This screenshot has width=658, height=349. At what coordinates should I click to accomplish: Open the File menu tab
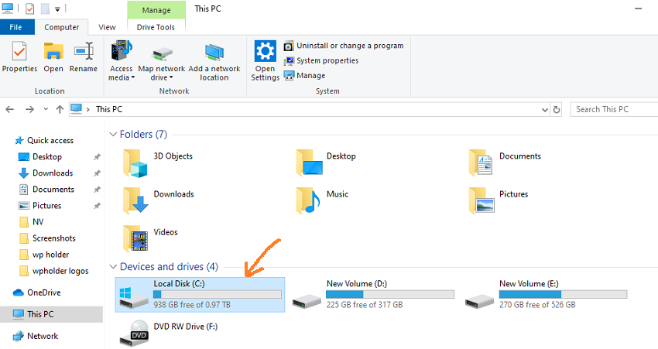[x=16, y=27]
